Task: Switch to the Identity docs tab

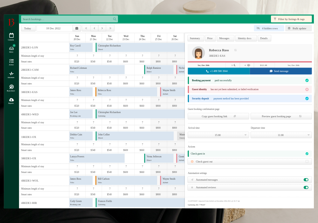Action: tap(246, 38)
